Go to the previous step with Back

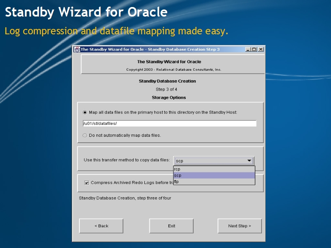[101, 226]
